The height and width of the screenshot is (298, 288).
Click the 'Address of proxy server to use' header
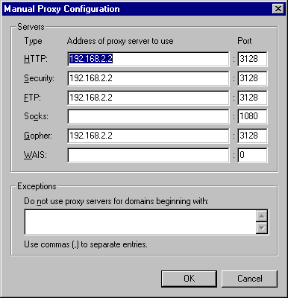point(120,41)
